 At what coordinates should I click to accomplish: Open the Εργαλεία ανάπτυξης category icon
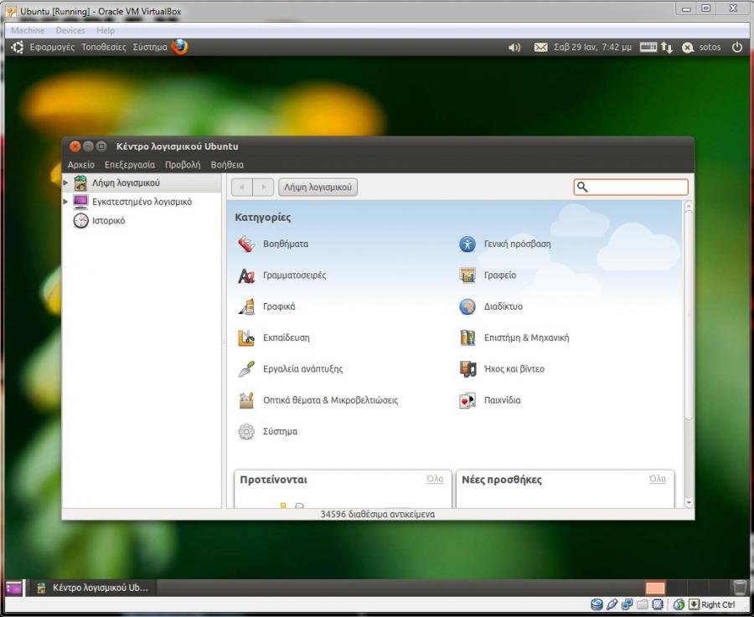coord(246,369)
